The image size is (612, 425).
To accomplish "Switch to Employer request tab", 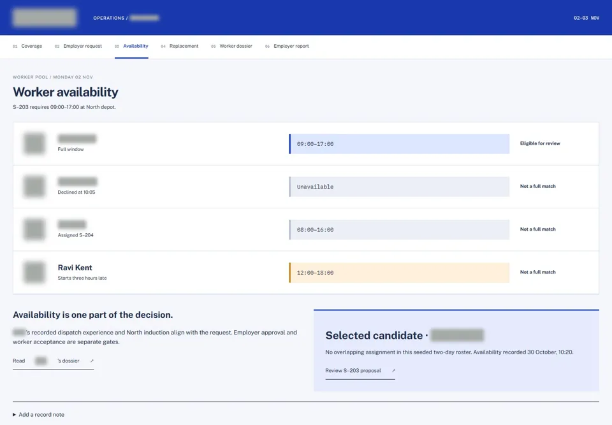I will [78, 46].
